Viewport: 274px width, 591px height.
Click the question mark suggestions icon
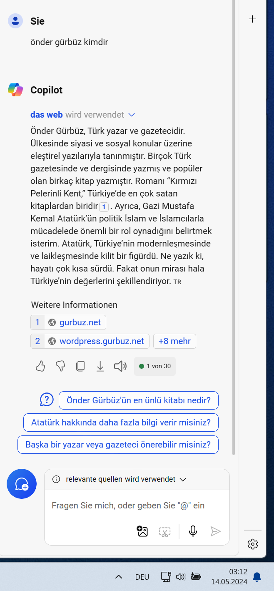pos(47,400)
